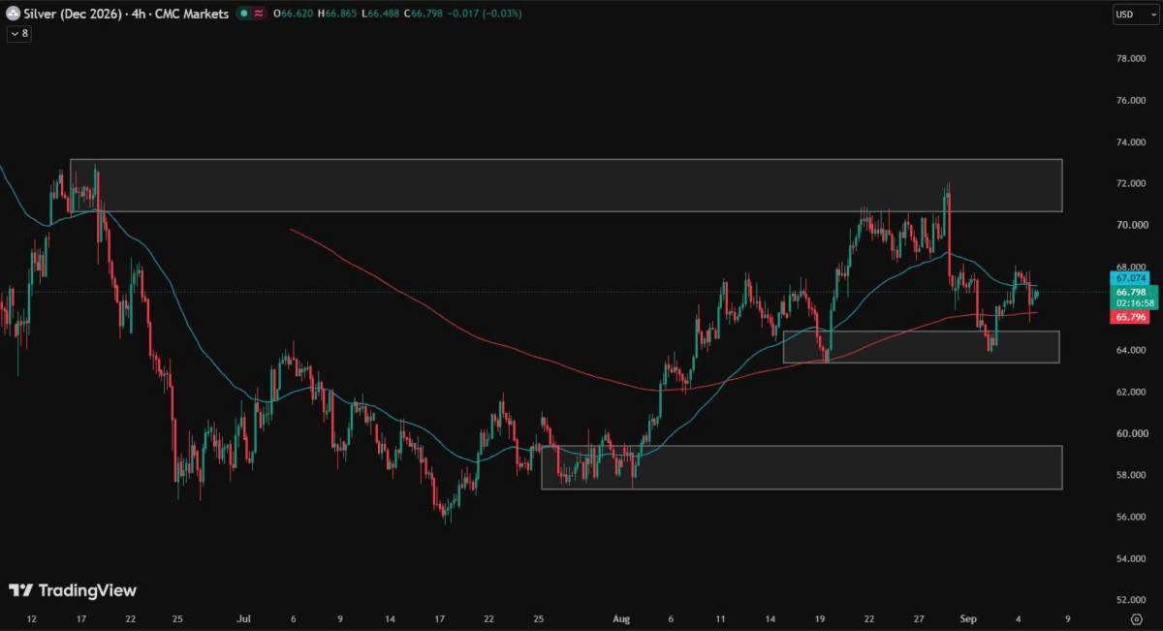The image size is (1163, 631).
Task: Click the Silver symbol logo icon
Action: pos(13,14)
